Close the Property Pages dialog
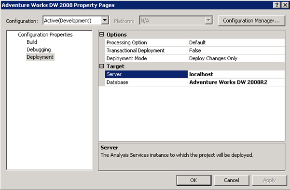Screen dimensions: 290x190 pos(285,5)
